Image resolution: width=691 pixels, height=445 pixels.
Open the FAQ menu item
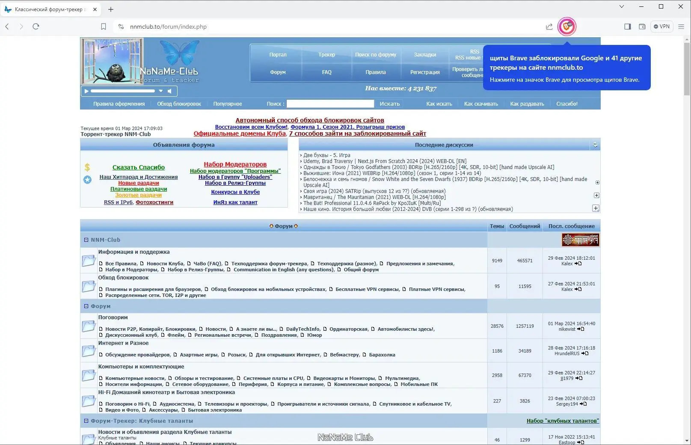(x=326, y=72)
